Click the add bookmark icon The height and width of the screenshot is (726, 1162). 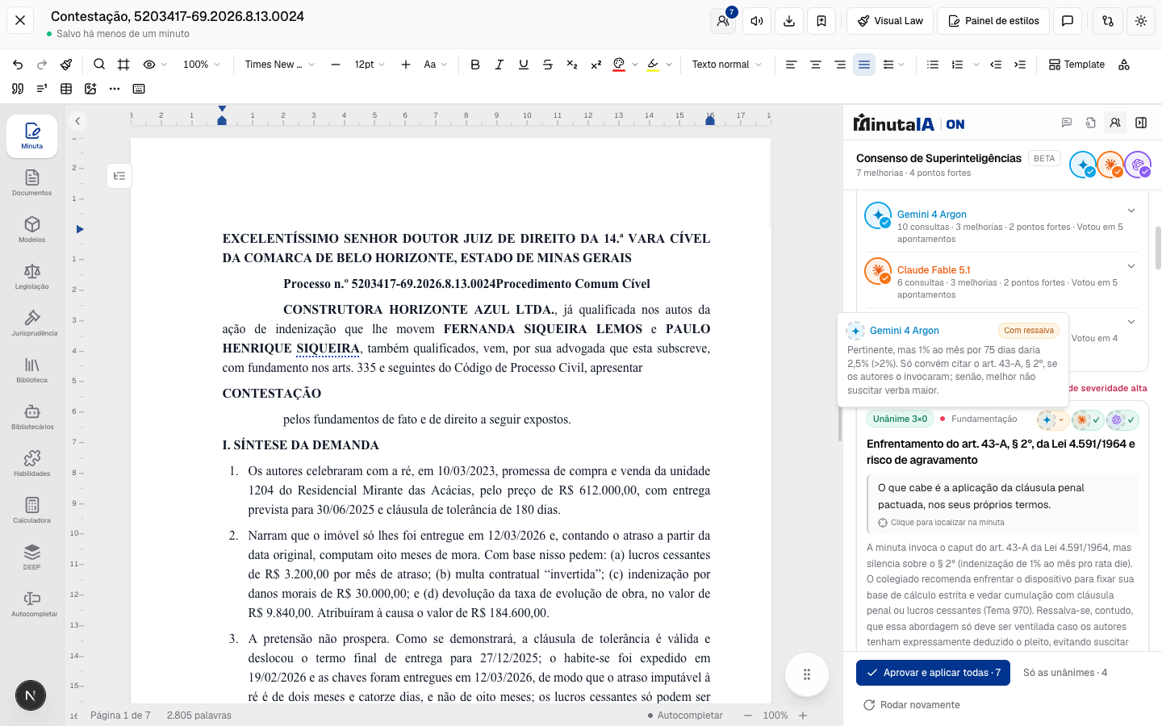[821, 21]
